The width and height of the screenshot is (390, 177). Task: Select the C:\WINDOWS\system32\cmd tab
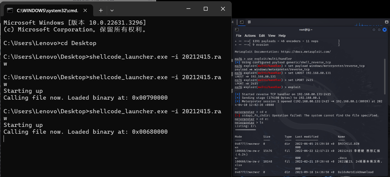click(x=48, y=10)
